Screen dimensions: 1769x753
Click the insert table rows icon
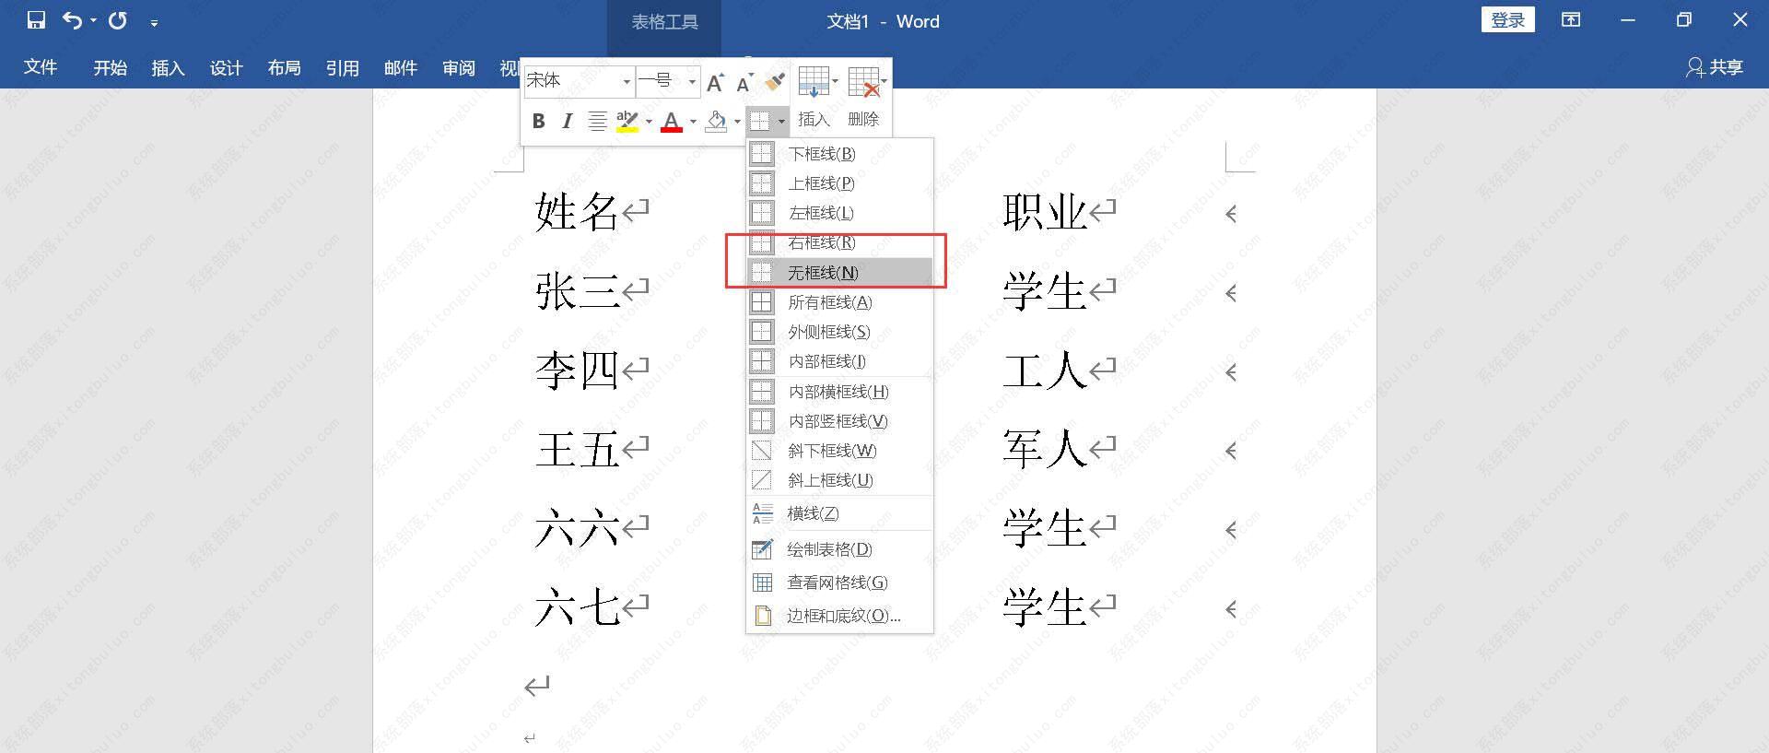(x=813, y=82)
